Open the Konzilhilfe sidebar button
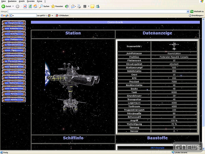Image resolution: width=205 pixels, height=154 pixels. tap(14, 72)
